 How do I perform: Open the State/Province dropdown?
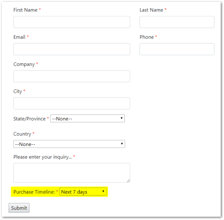coord(87,119)
